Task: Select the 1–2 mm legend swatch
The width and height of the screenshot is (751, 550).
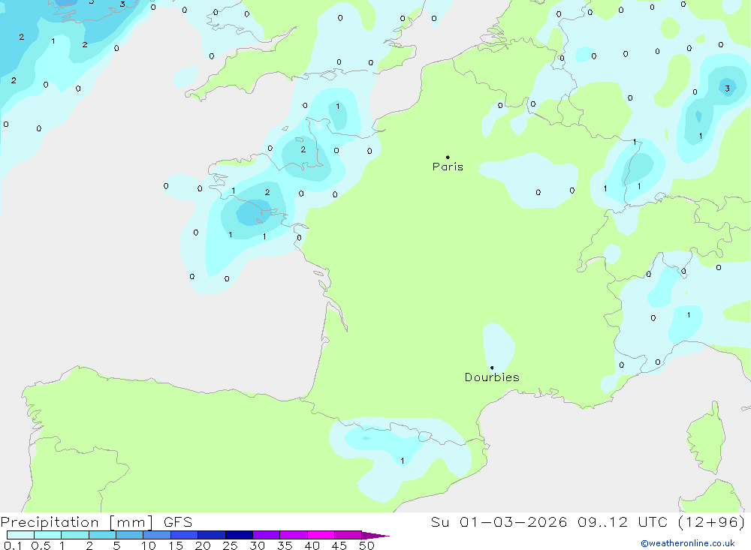Action: pyautogui.click(x=75, y=535)
